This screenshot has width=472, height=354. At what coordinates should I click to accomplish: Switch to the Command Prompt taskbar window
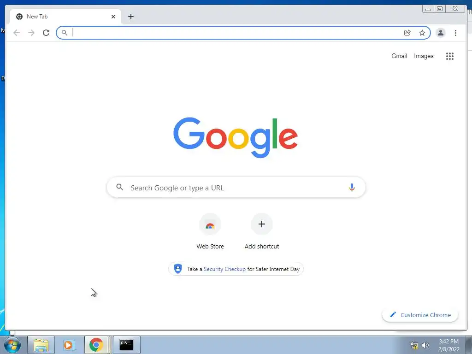pyautogui.click(x=126, y=345)
